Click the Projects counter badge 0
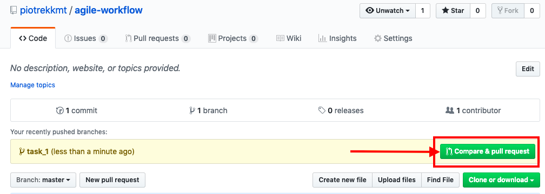 [x=254, y=38]
